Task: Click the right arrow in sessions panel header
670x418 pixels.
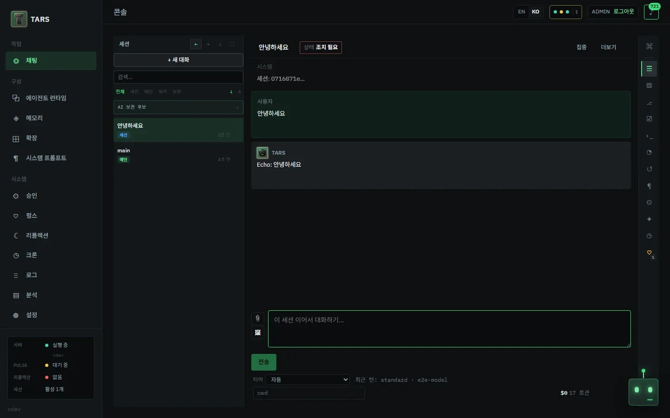Action: click(208, 44)
